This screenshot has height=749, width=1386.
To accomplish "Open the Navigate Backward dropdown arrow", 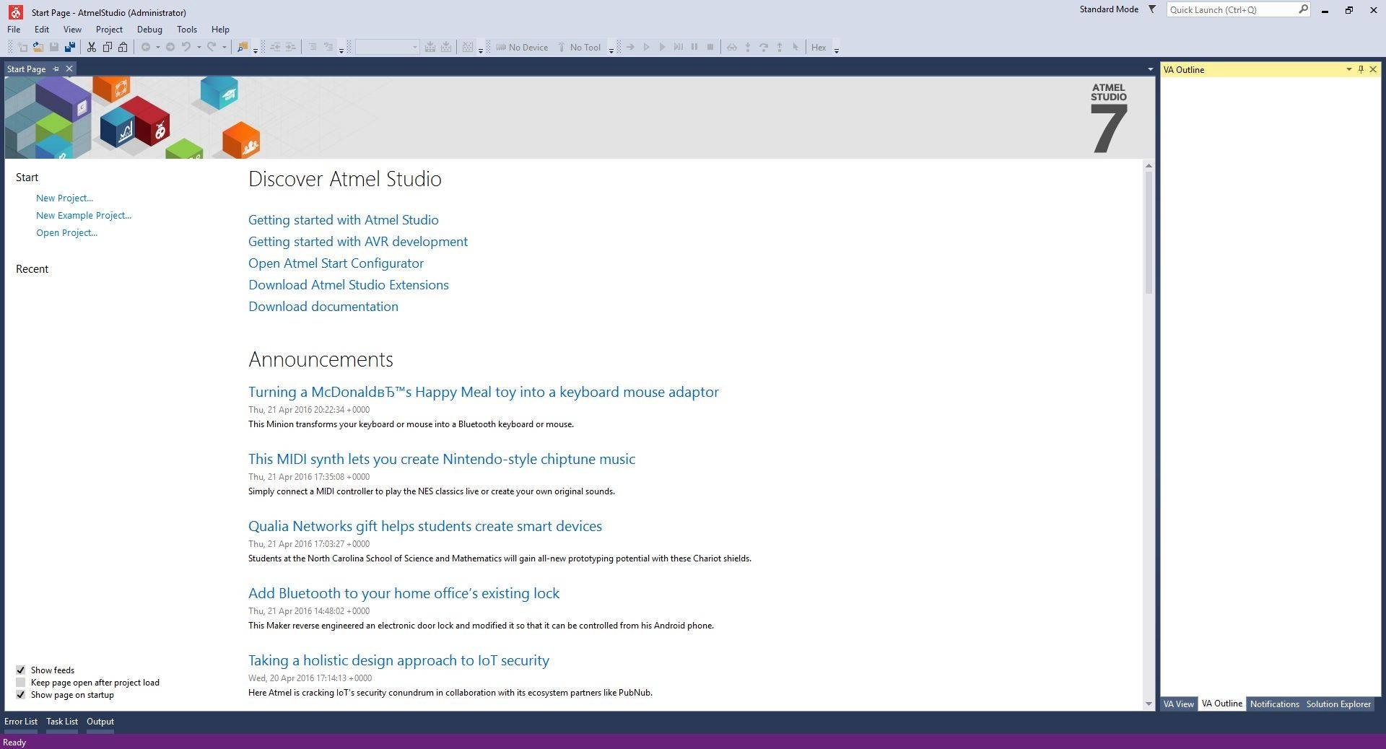I will click(x=157, y=47).
